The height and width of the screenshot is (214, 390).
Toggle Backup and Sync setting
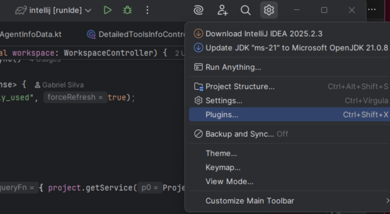point(239,134)
